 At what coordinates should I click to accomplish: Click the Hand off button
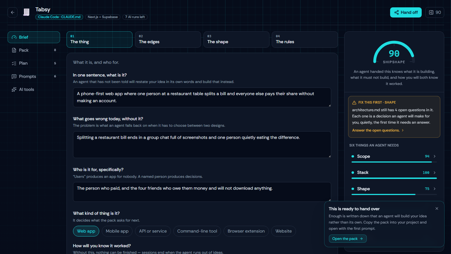pyautogui.click(x=406, y=12)
